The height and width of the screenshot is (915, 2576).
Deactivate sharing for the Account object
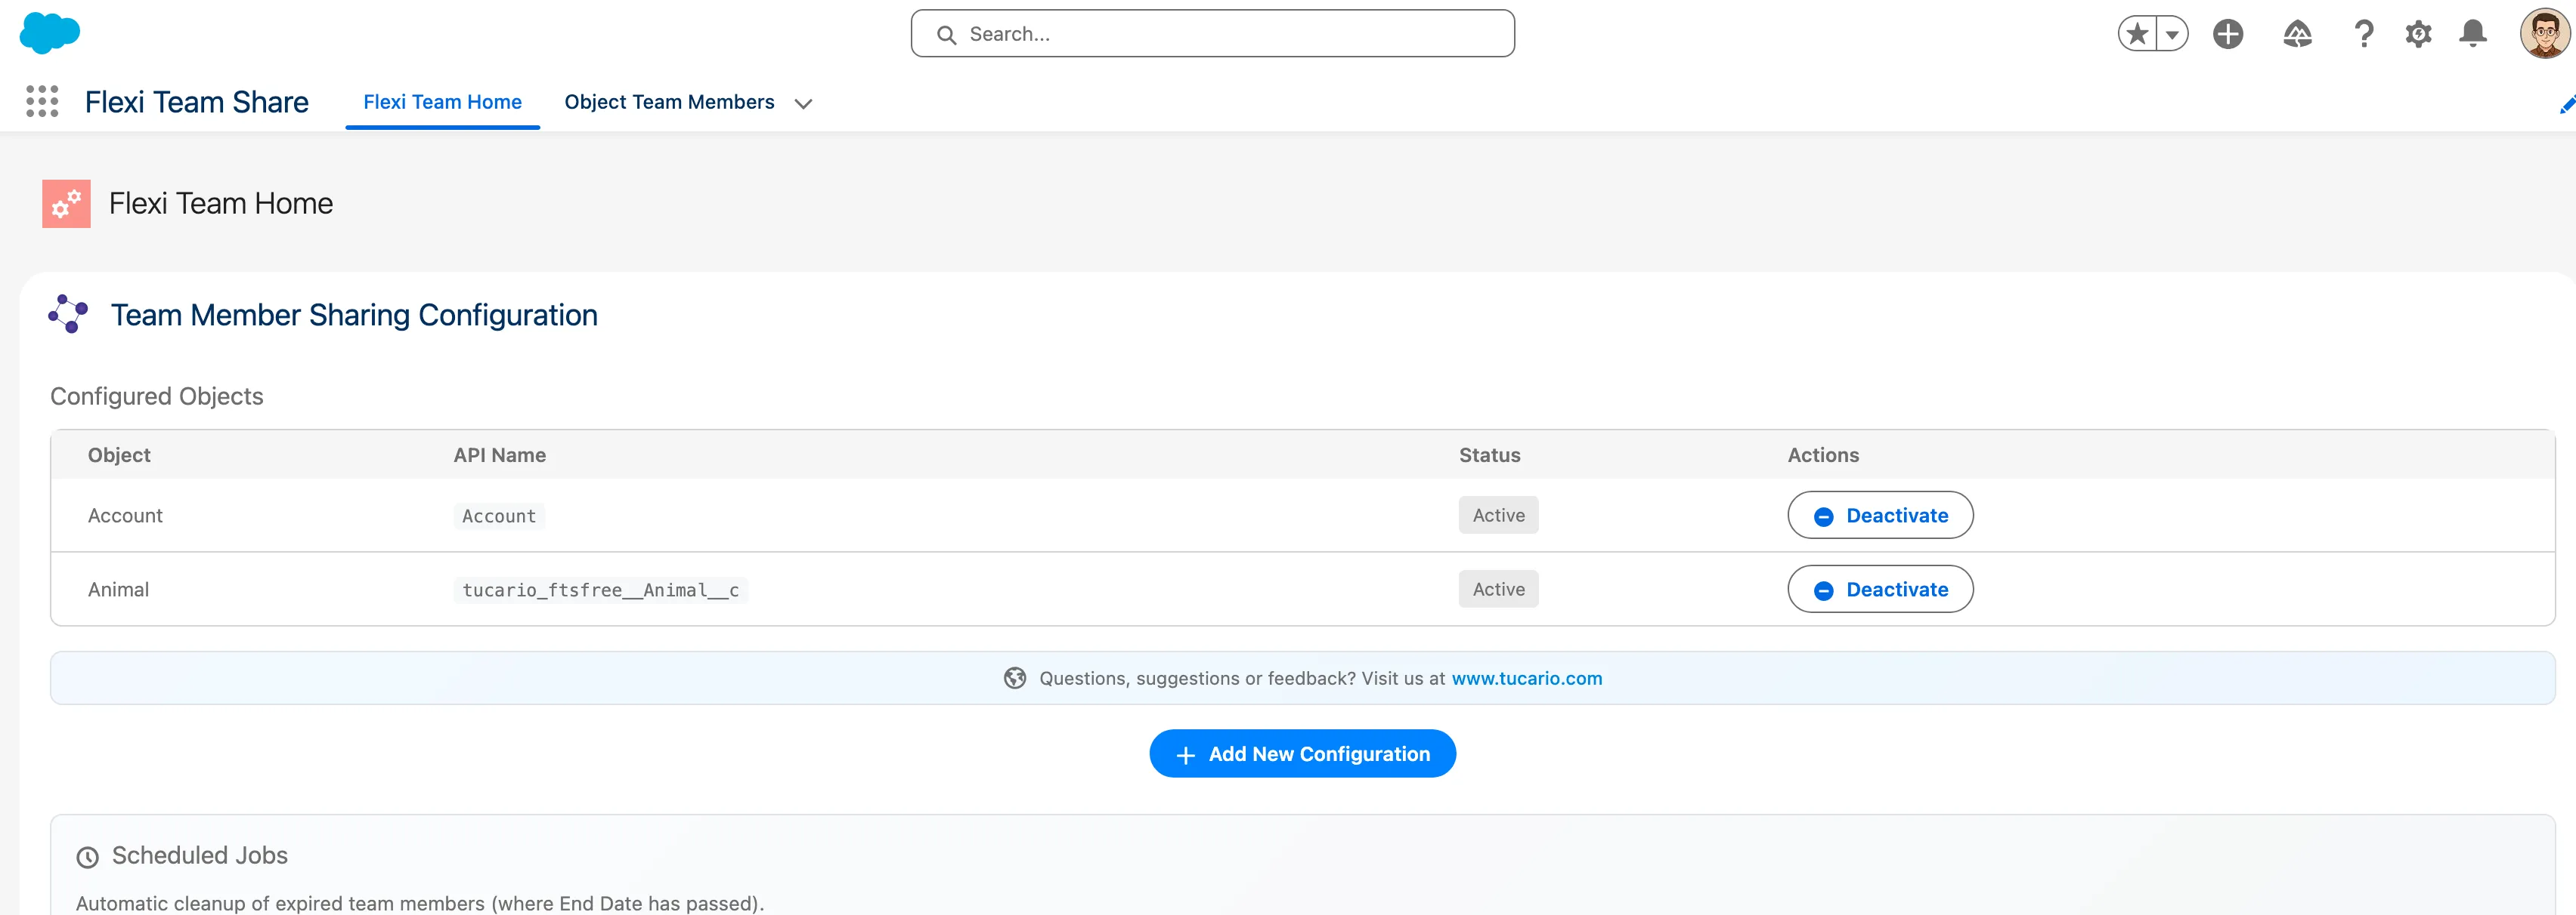click(1880, 516)
